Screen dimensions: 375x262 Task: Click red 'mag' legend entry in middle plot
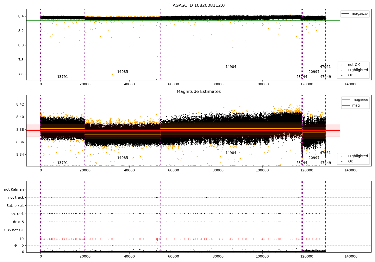point(351,105)
